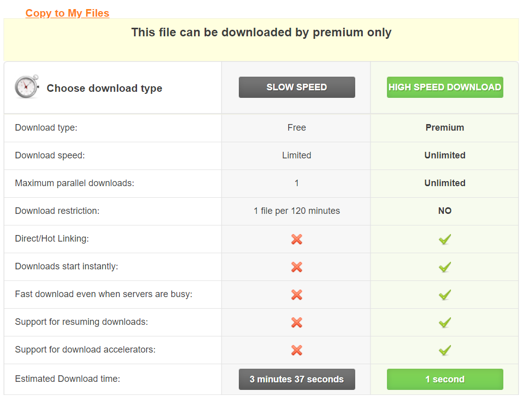Open the Copy to My Files link
The width and height of the screenshot is (526, 401).
68,13
